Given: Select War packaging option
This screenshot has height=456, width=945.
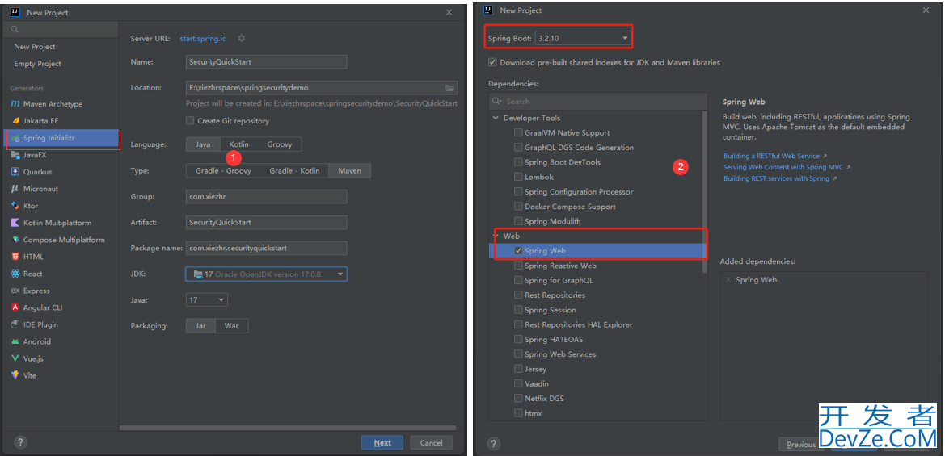Looking at the screenshot, I should tap(231, 326).
